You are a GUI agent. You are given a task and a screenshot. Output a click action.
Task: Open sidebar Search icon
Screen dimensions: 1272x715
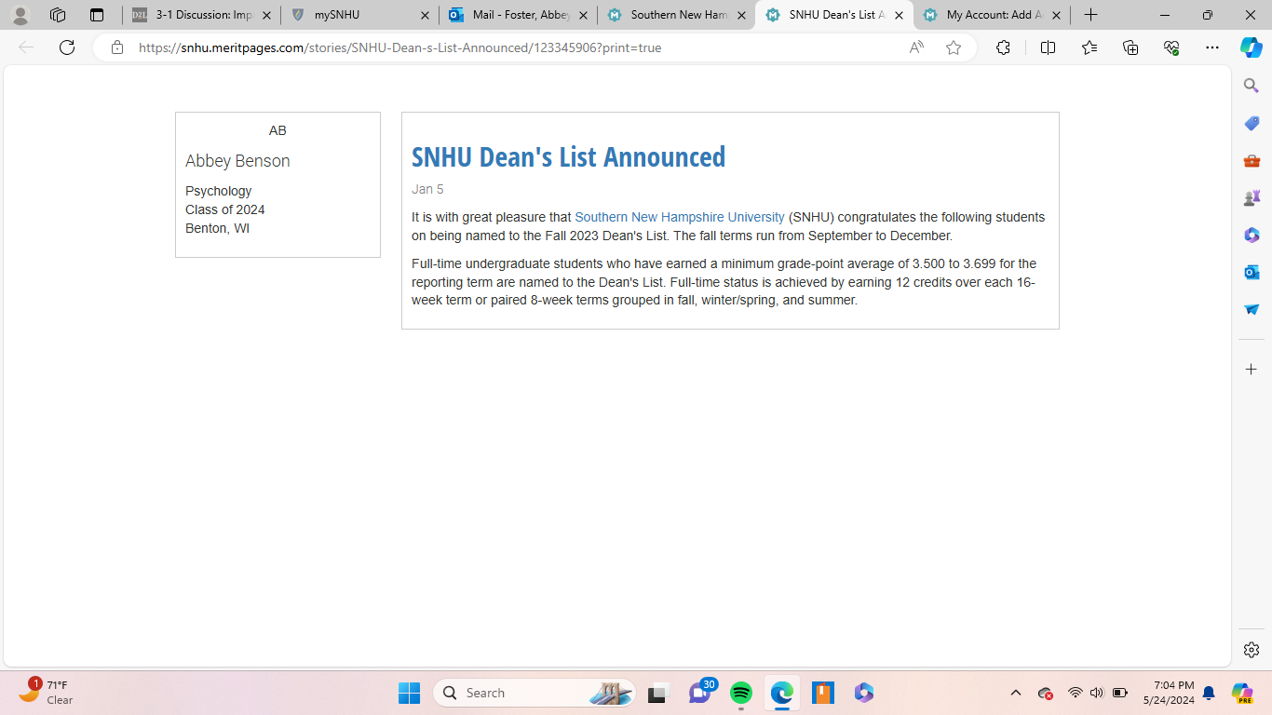coord(1252,86)
